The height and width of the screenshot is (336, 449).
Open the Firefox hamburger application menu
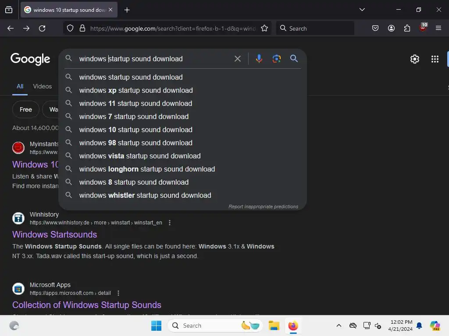(438, 28)
